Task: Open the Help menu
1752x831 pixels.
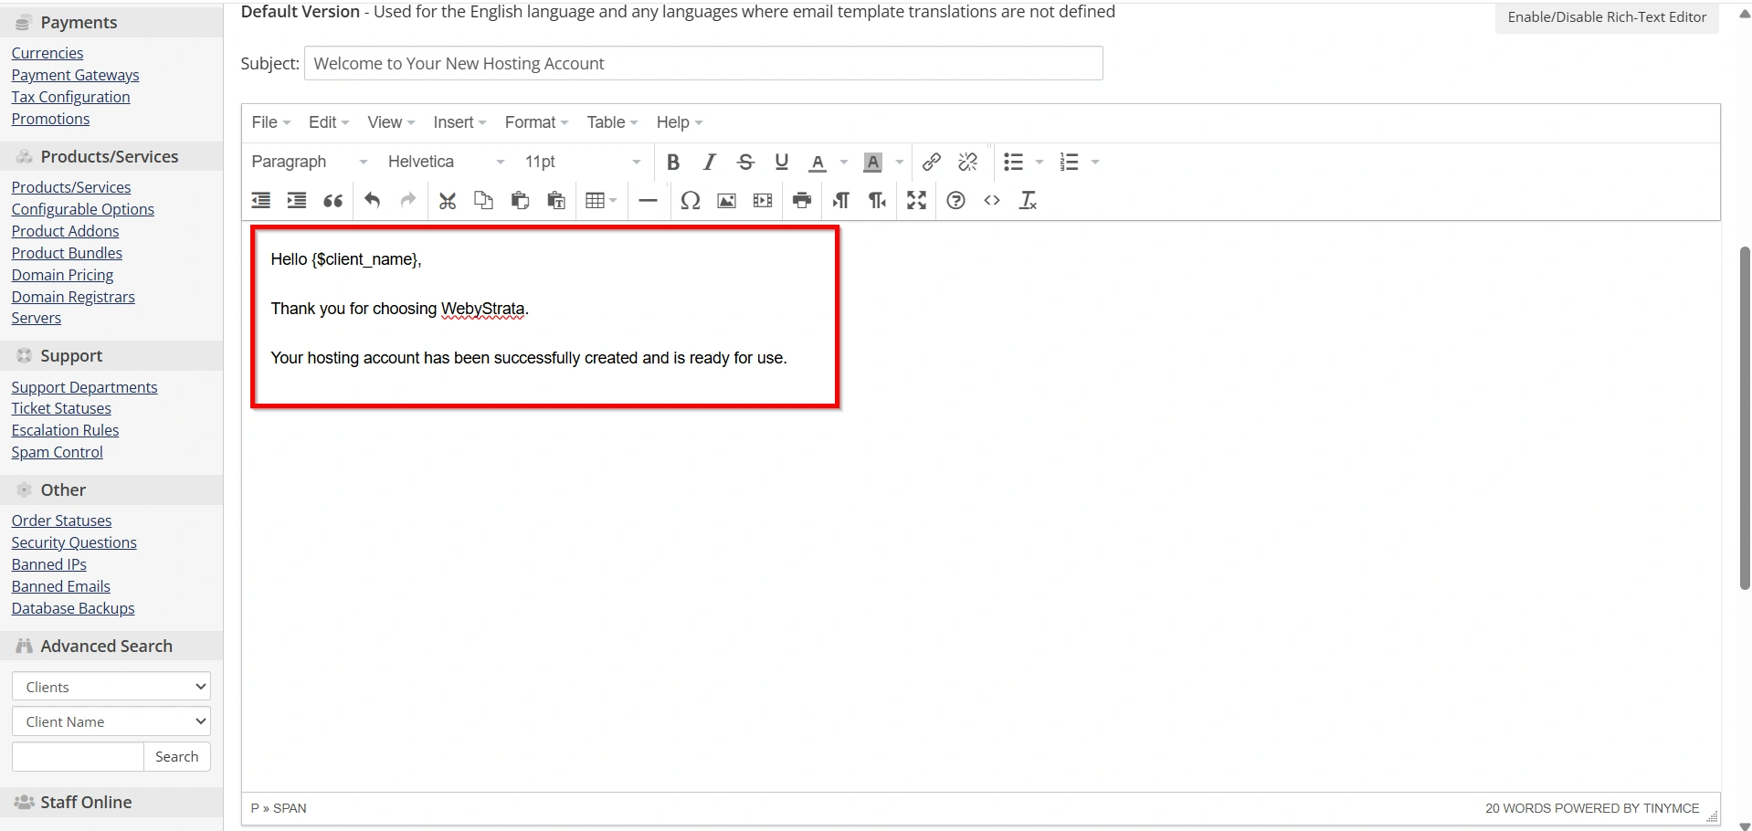Action: pyautogui.click(x=680, y=122)
